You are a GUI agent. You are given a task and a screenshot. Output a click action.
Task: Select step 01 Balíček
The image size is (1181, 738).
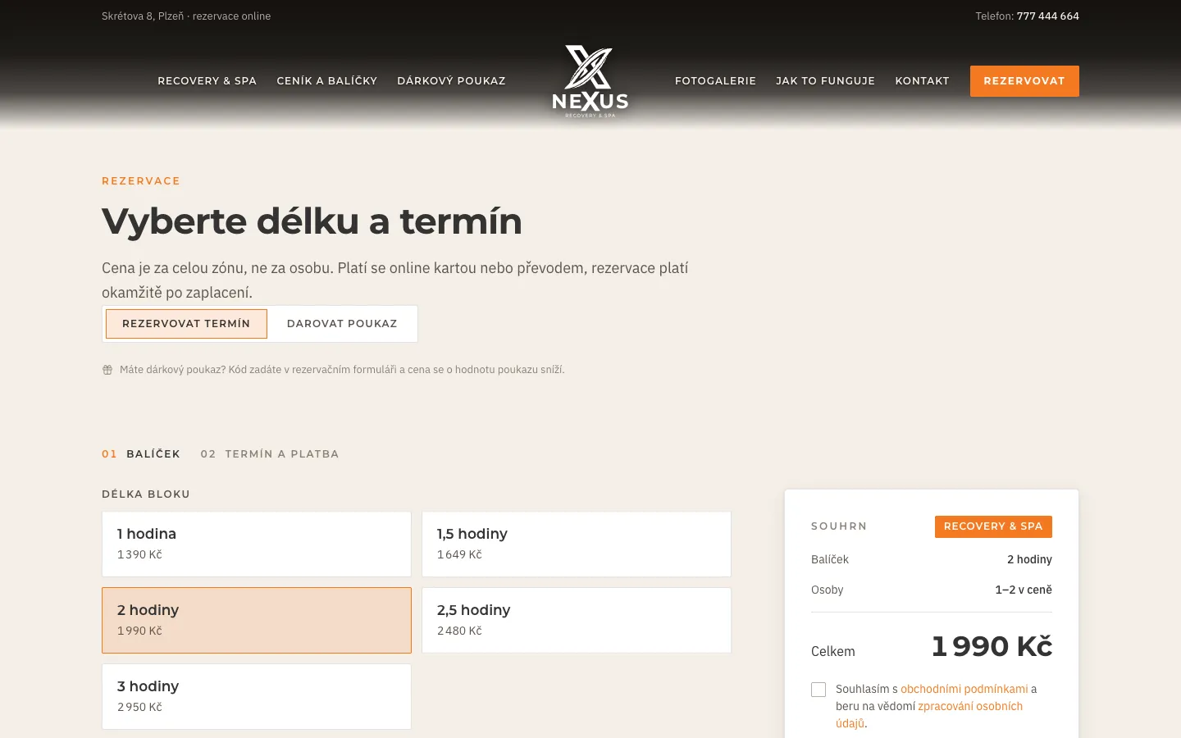[141, 454]
